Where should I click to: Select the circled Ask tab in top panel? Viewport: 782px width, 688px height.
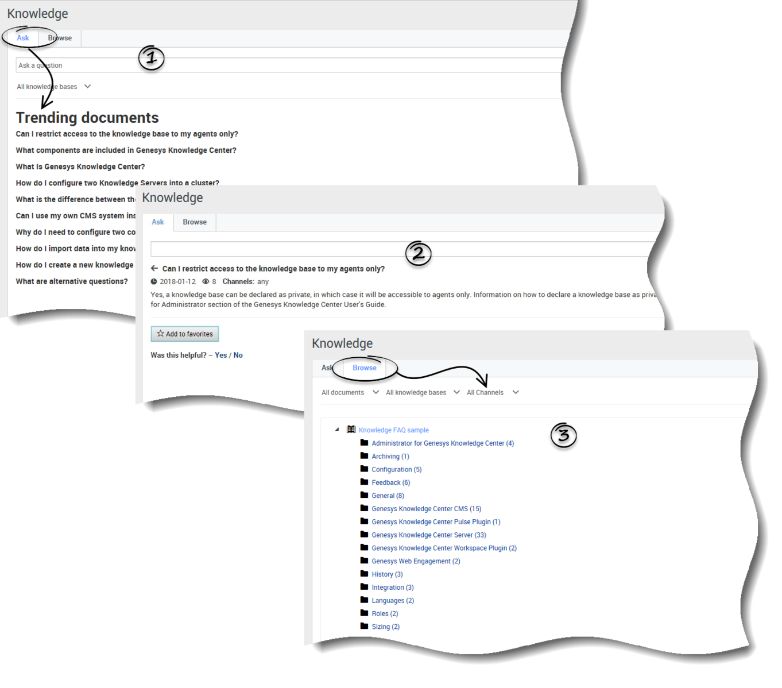coord(23,38)
